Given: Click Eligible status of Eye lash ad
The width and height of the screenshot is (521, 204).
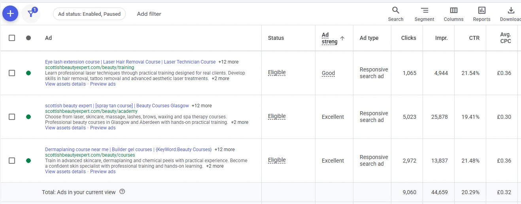Looking at the screenshot, I should coord(277,73).
